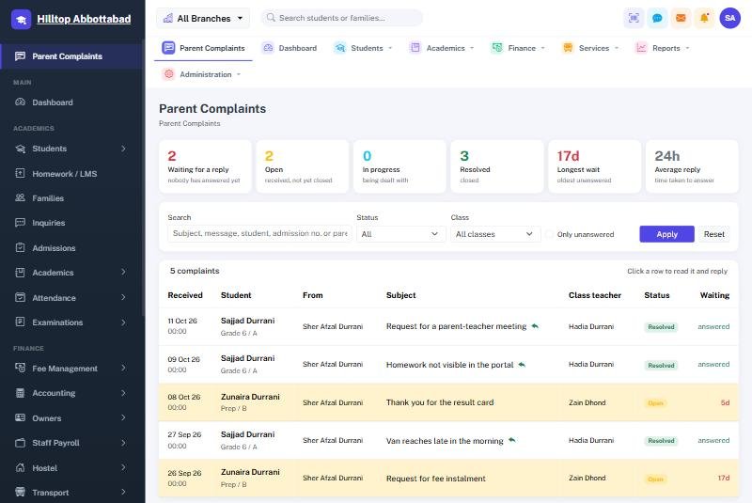The height and width of the screenshot is (503, 752).
Task: Click the Attendance icon in sidebar
Action: pyautogui.click(x=20, y=298)
